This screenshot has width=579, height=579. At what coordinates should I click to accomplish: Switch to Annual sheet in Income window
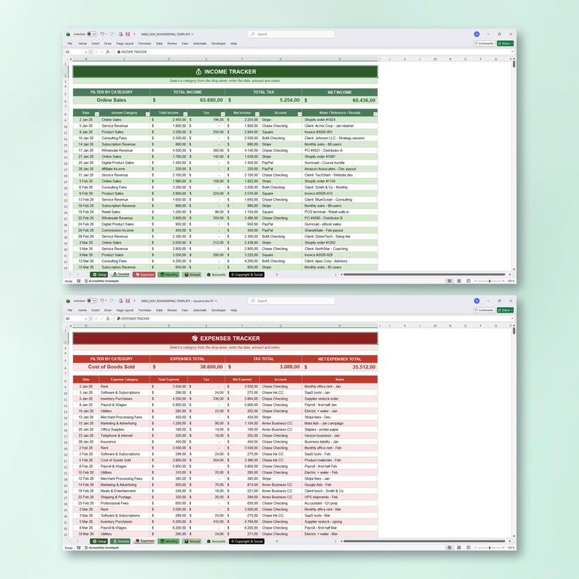point(192,275)
